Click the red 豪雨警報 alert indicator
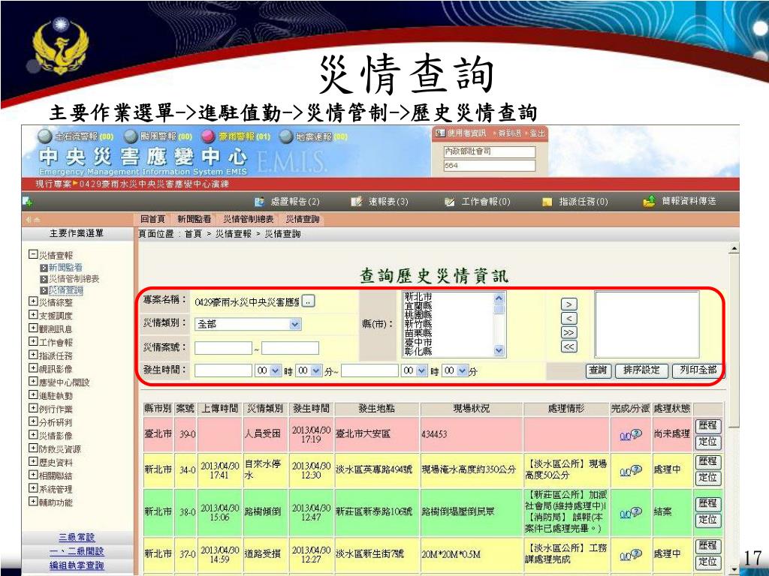 209,136
